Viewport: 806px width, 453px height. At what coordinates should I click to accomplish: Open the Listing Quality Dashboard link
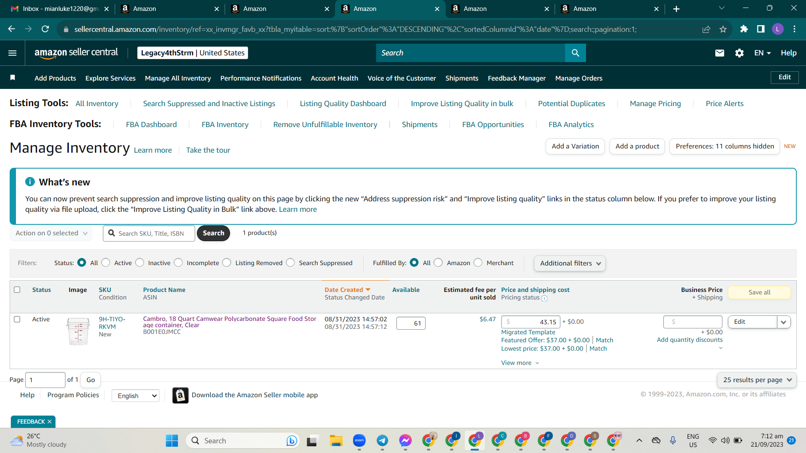click(343, 104)
